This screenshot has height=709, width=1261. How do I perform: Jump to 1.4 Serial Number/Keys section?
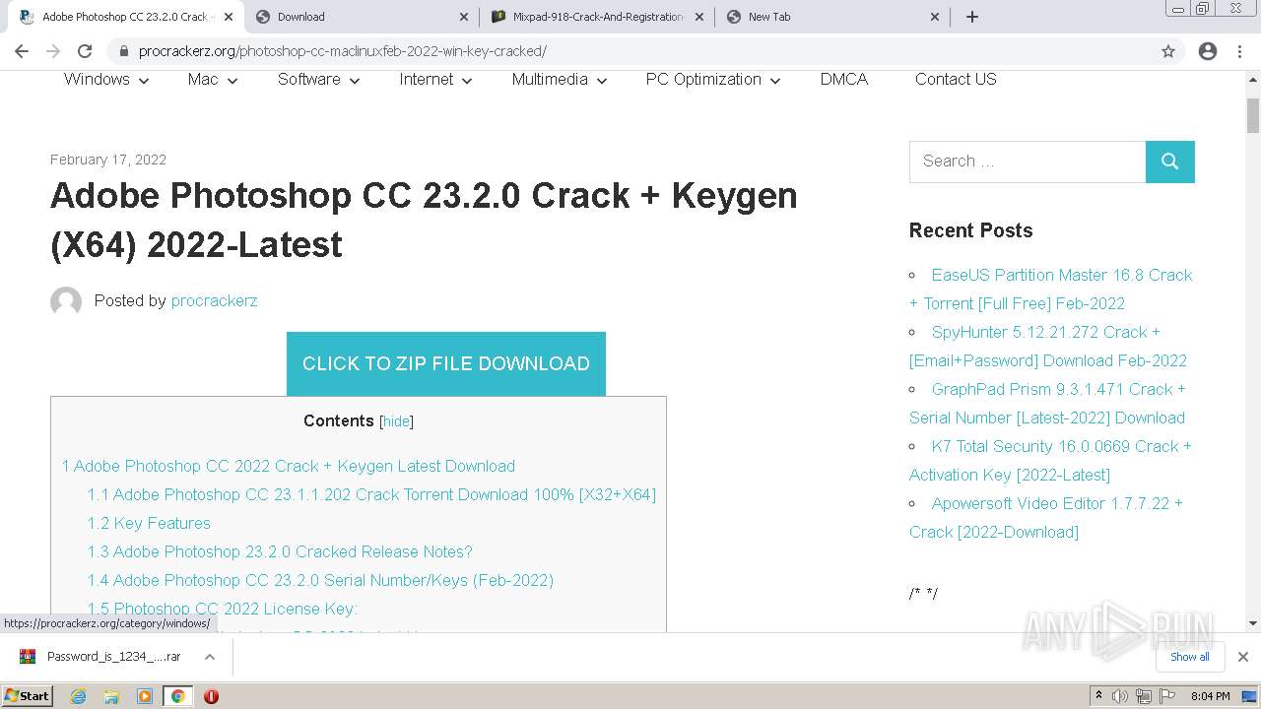320,581
